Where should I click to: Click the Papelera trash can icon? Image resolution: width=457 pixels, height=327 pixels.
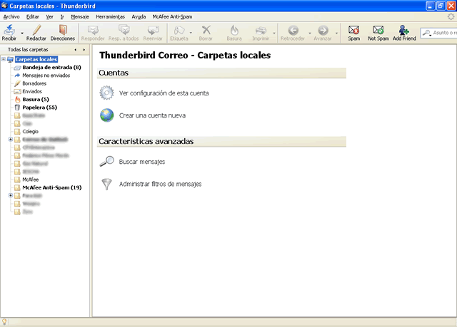point(17,108)
